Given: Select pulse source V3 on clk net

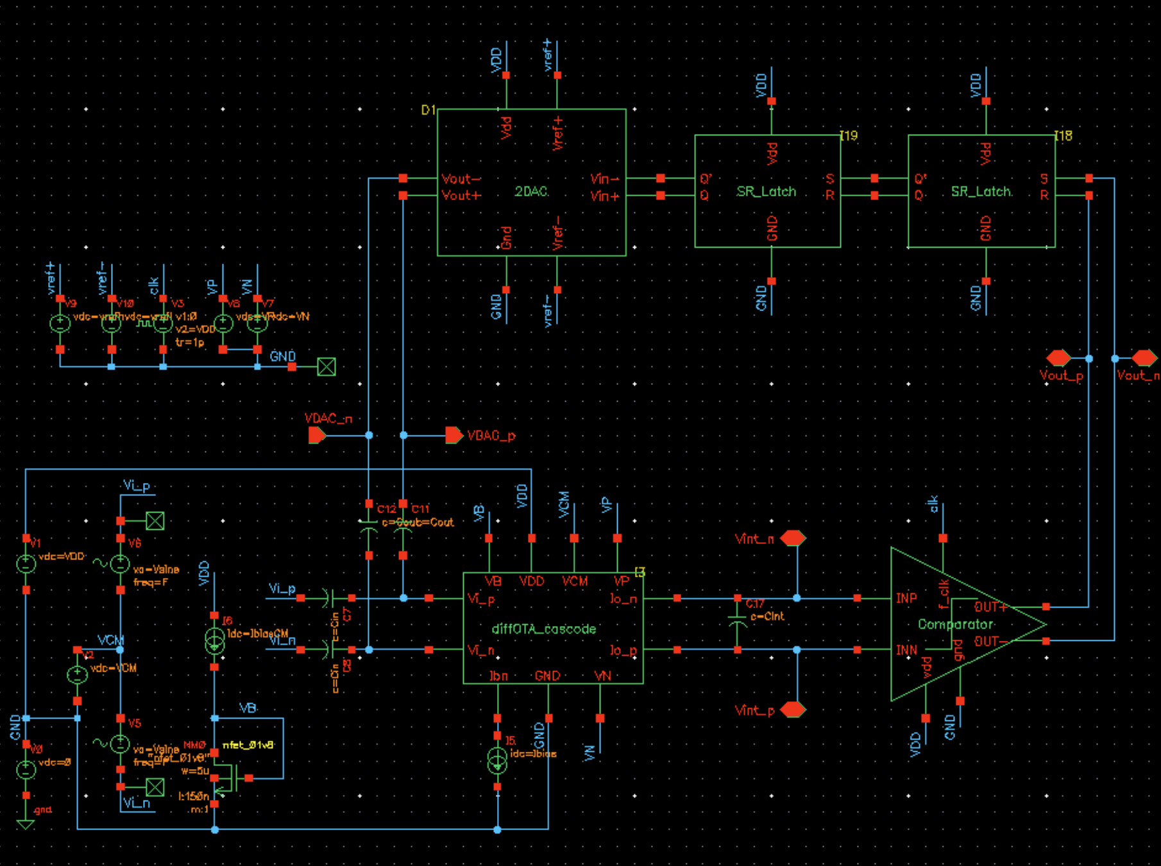Looking at the screenshot, I should pyautogui.click(x=163, y=324).
